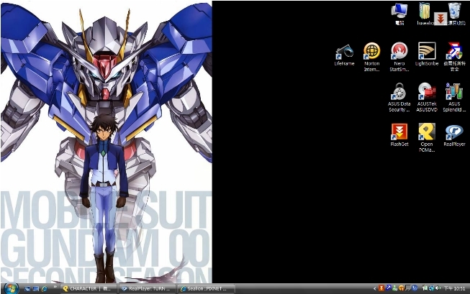Select the Computer desktop icon
The image size is (470, 294).
pyautogui.click(x=399, y=14)
